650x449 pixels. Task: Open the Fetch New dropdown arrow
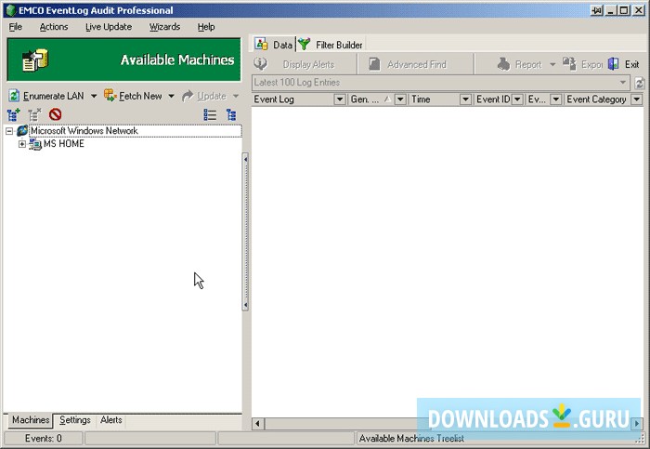tap(171, 97)
